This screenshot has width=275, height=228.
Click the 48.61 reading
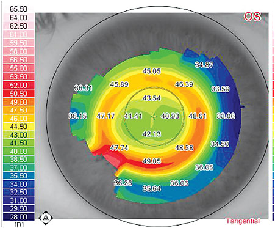point(198,116)
